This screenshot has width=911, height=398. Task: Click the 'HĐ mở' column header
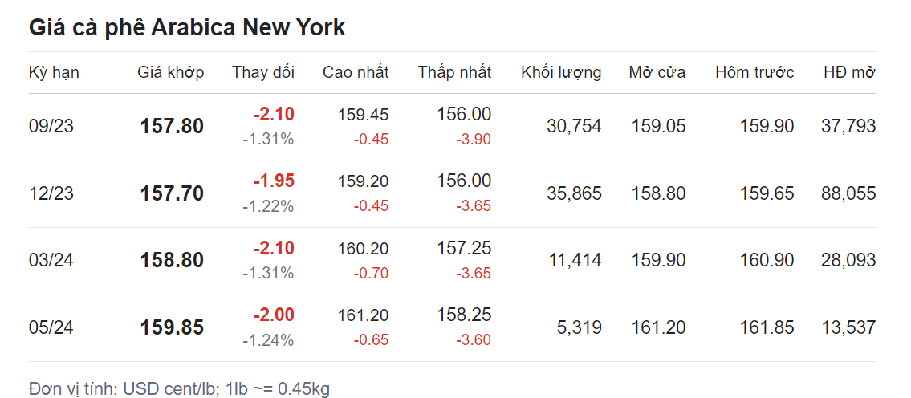point(849,72)
